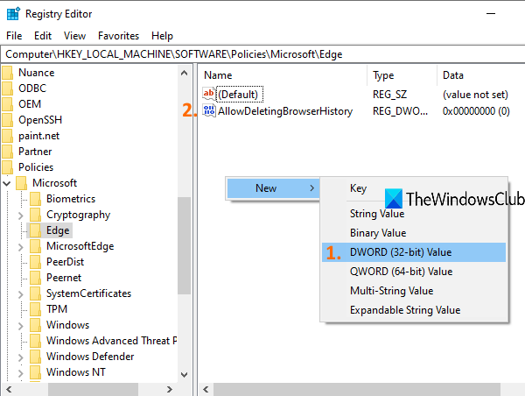Click the Registry Editor app icon in title bar

pos(13,14)
